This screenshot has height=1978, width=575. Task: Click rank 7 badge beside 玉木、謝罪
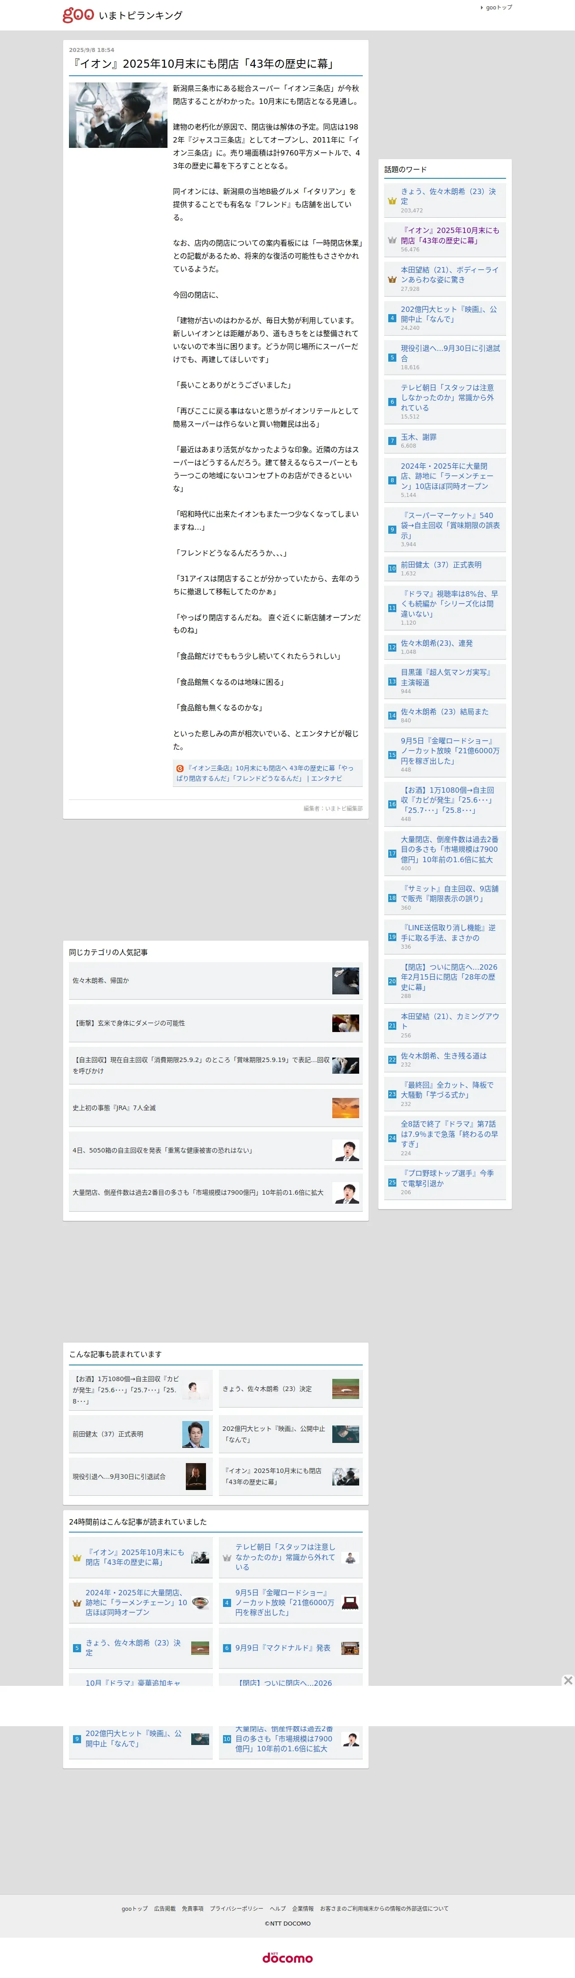coord(392,441)
